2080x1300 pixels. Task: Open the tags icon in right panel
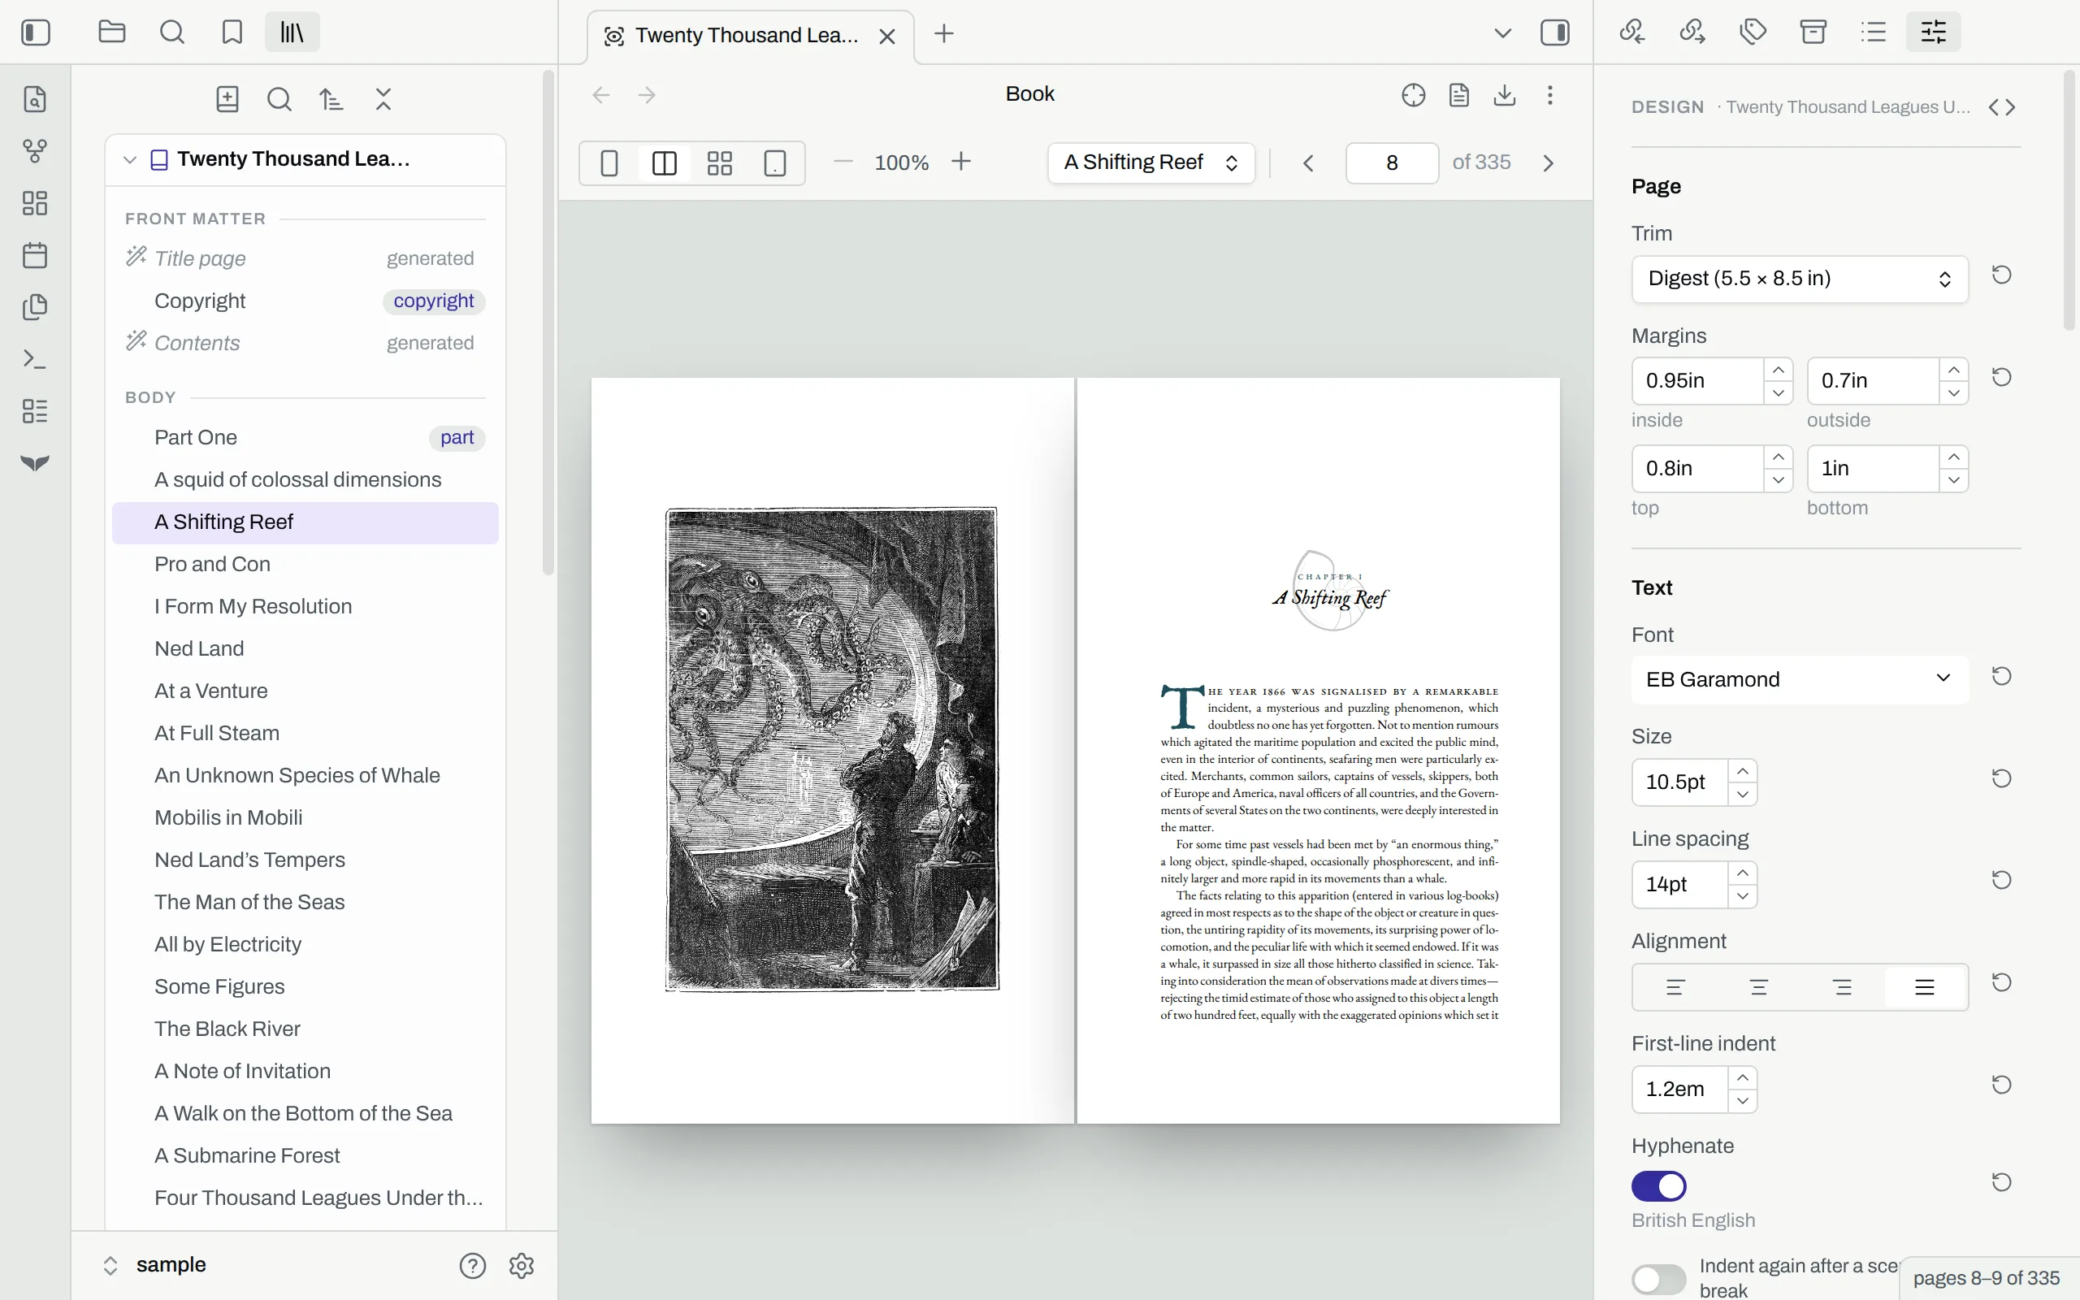tap(1753, 32)
